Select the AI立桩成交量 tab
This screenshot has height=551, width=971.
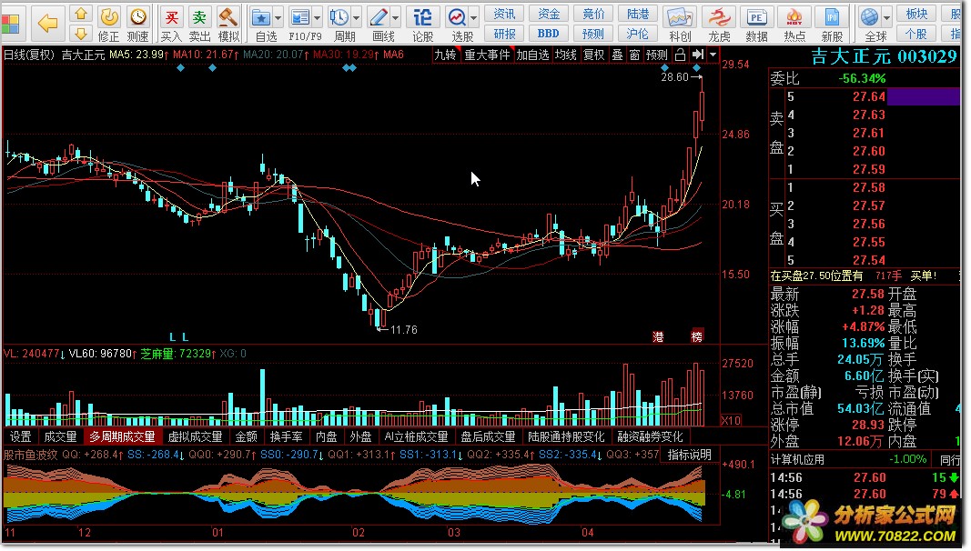pyautogui.click(x=416, y=436)
